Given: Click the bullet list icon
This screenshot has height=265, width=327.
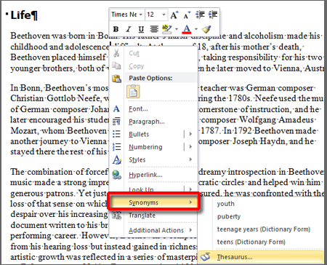Looking at the screenshot, I should [116, 134].
